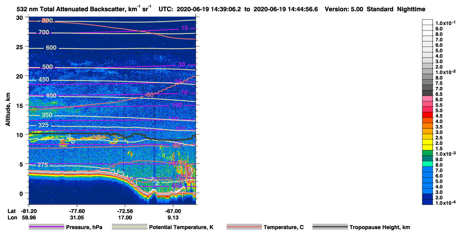The width and height of the screenshot is (459, 235).
Task: Click the 400 K potential temperature contour label
Action: (51, 95)
